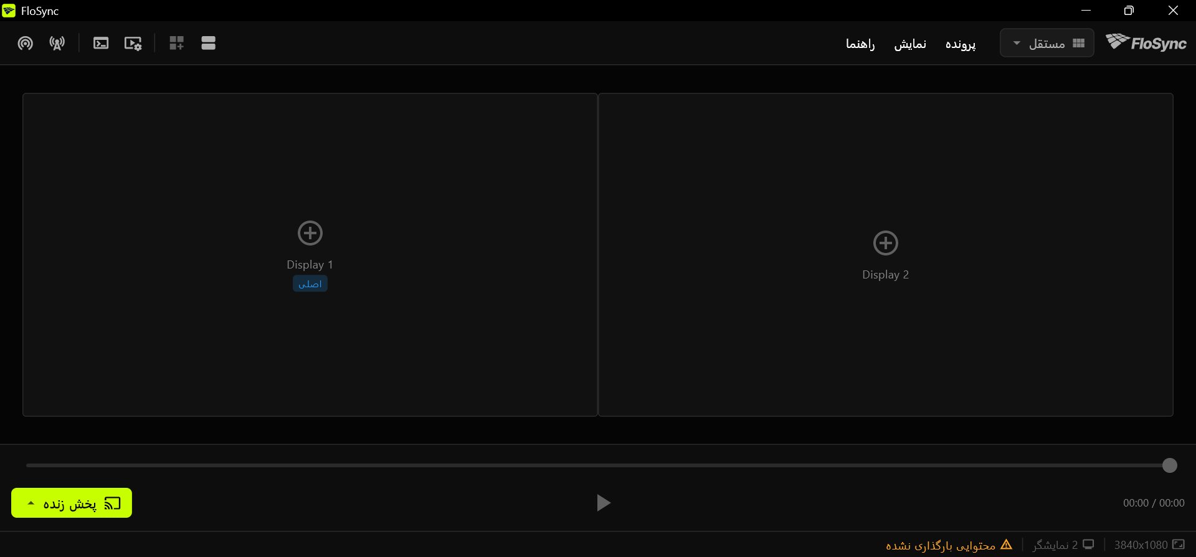Click the cast icon on پخش زنده button
Viewport: 1196px width, 557px height.
[113, 503]
